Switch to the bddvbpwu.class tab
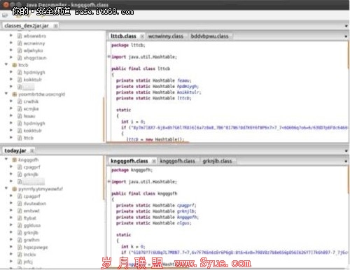Screen dimensions: 350x270 [209, 36]
